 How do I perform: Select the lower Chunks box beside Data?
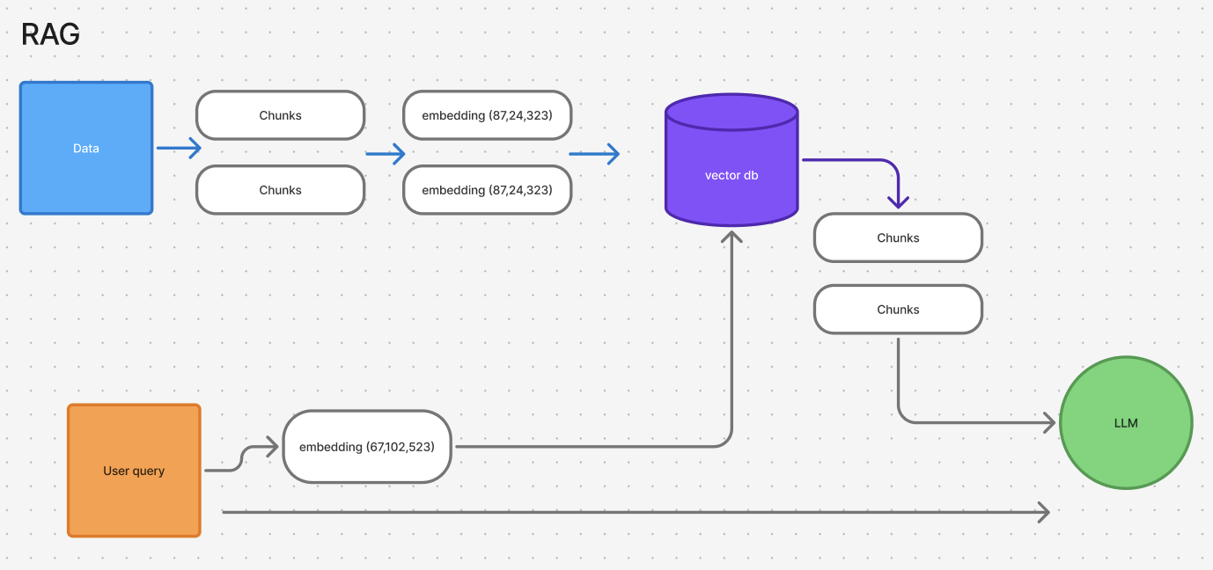[x=280, y=190]
